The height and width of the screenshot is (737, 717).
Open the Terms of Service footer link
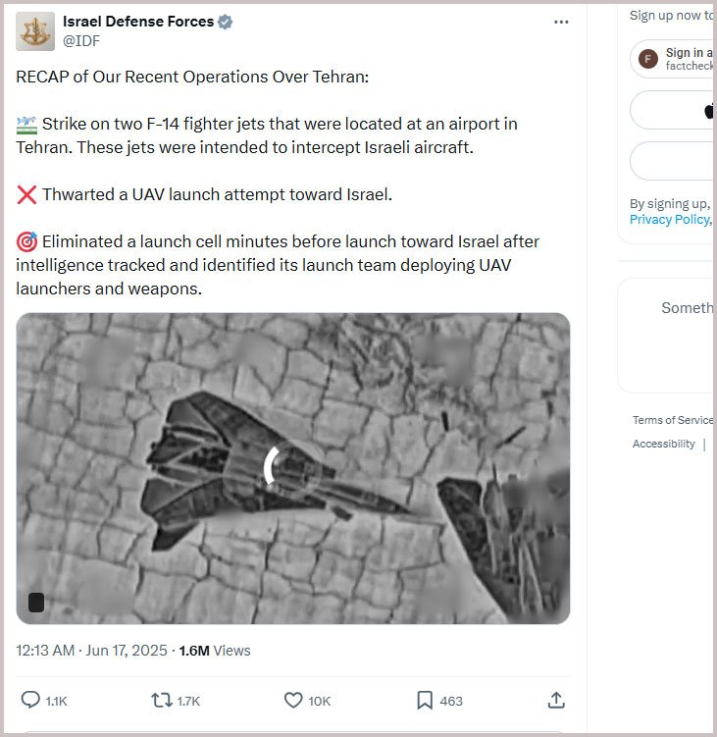[x=673, y=420]
